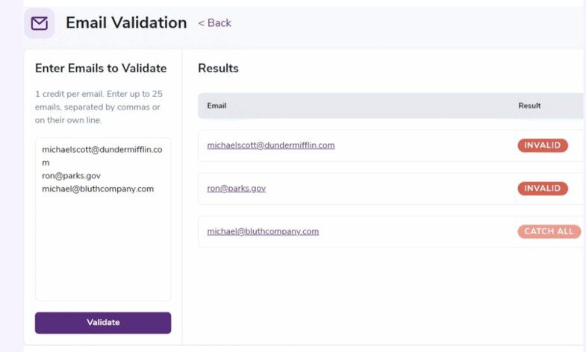Image resolution: width=586 pixels, height=352 pixels.
Task: Click INVALID badge for ron@parks.gov
Action: click(x=542, y=189)
